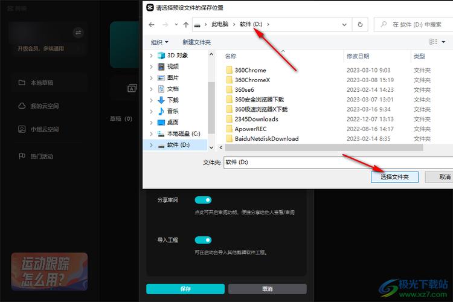The height and width of the screenshot is (302, 453).
Task: Click the Forward arrow in file dialog
Action: pos(165,25)
